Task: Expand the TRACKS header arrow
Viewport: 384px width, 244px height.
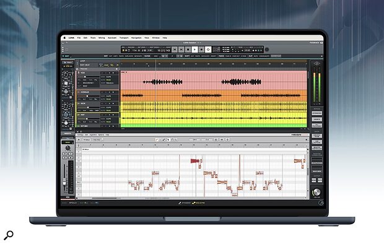Action: [117, 69]
